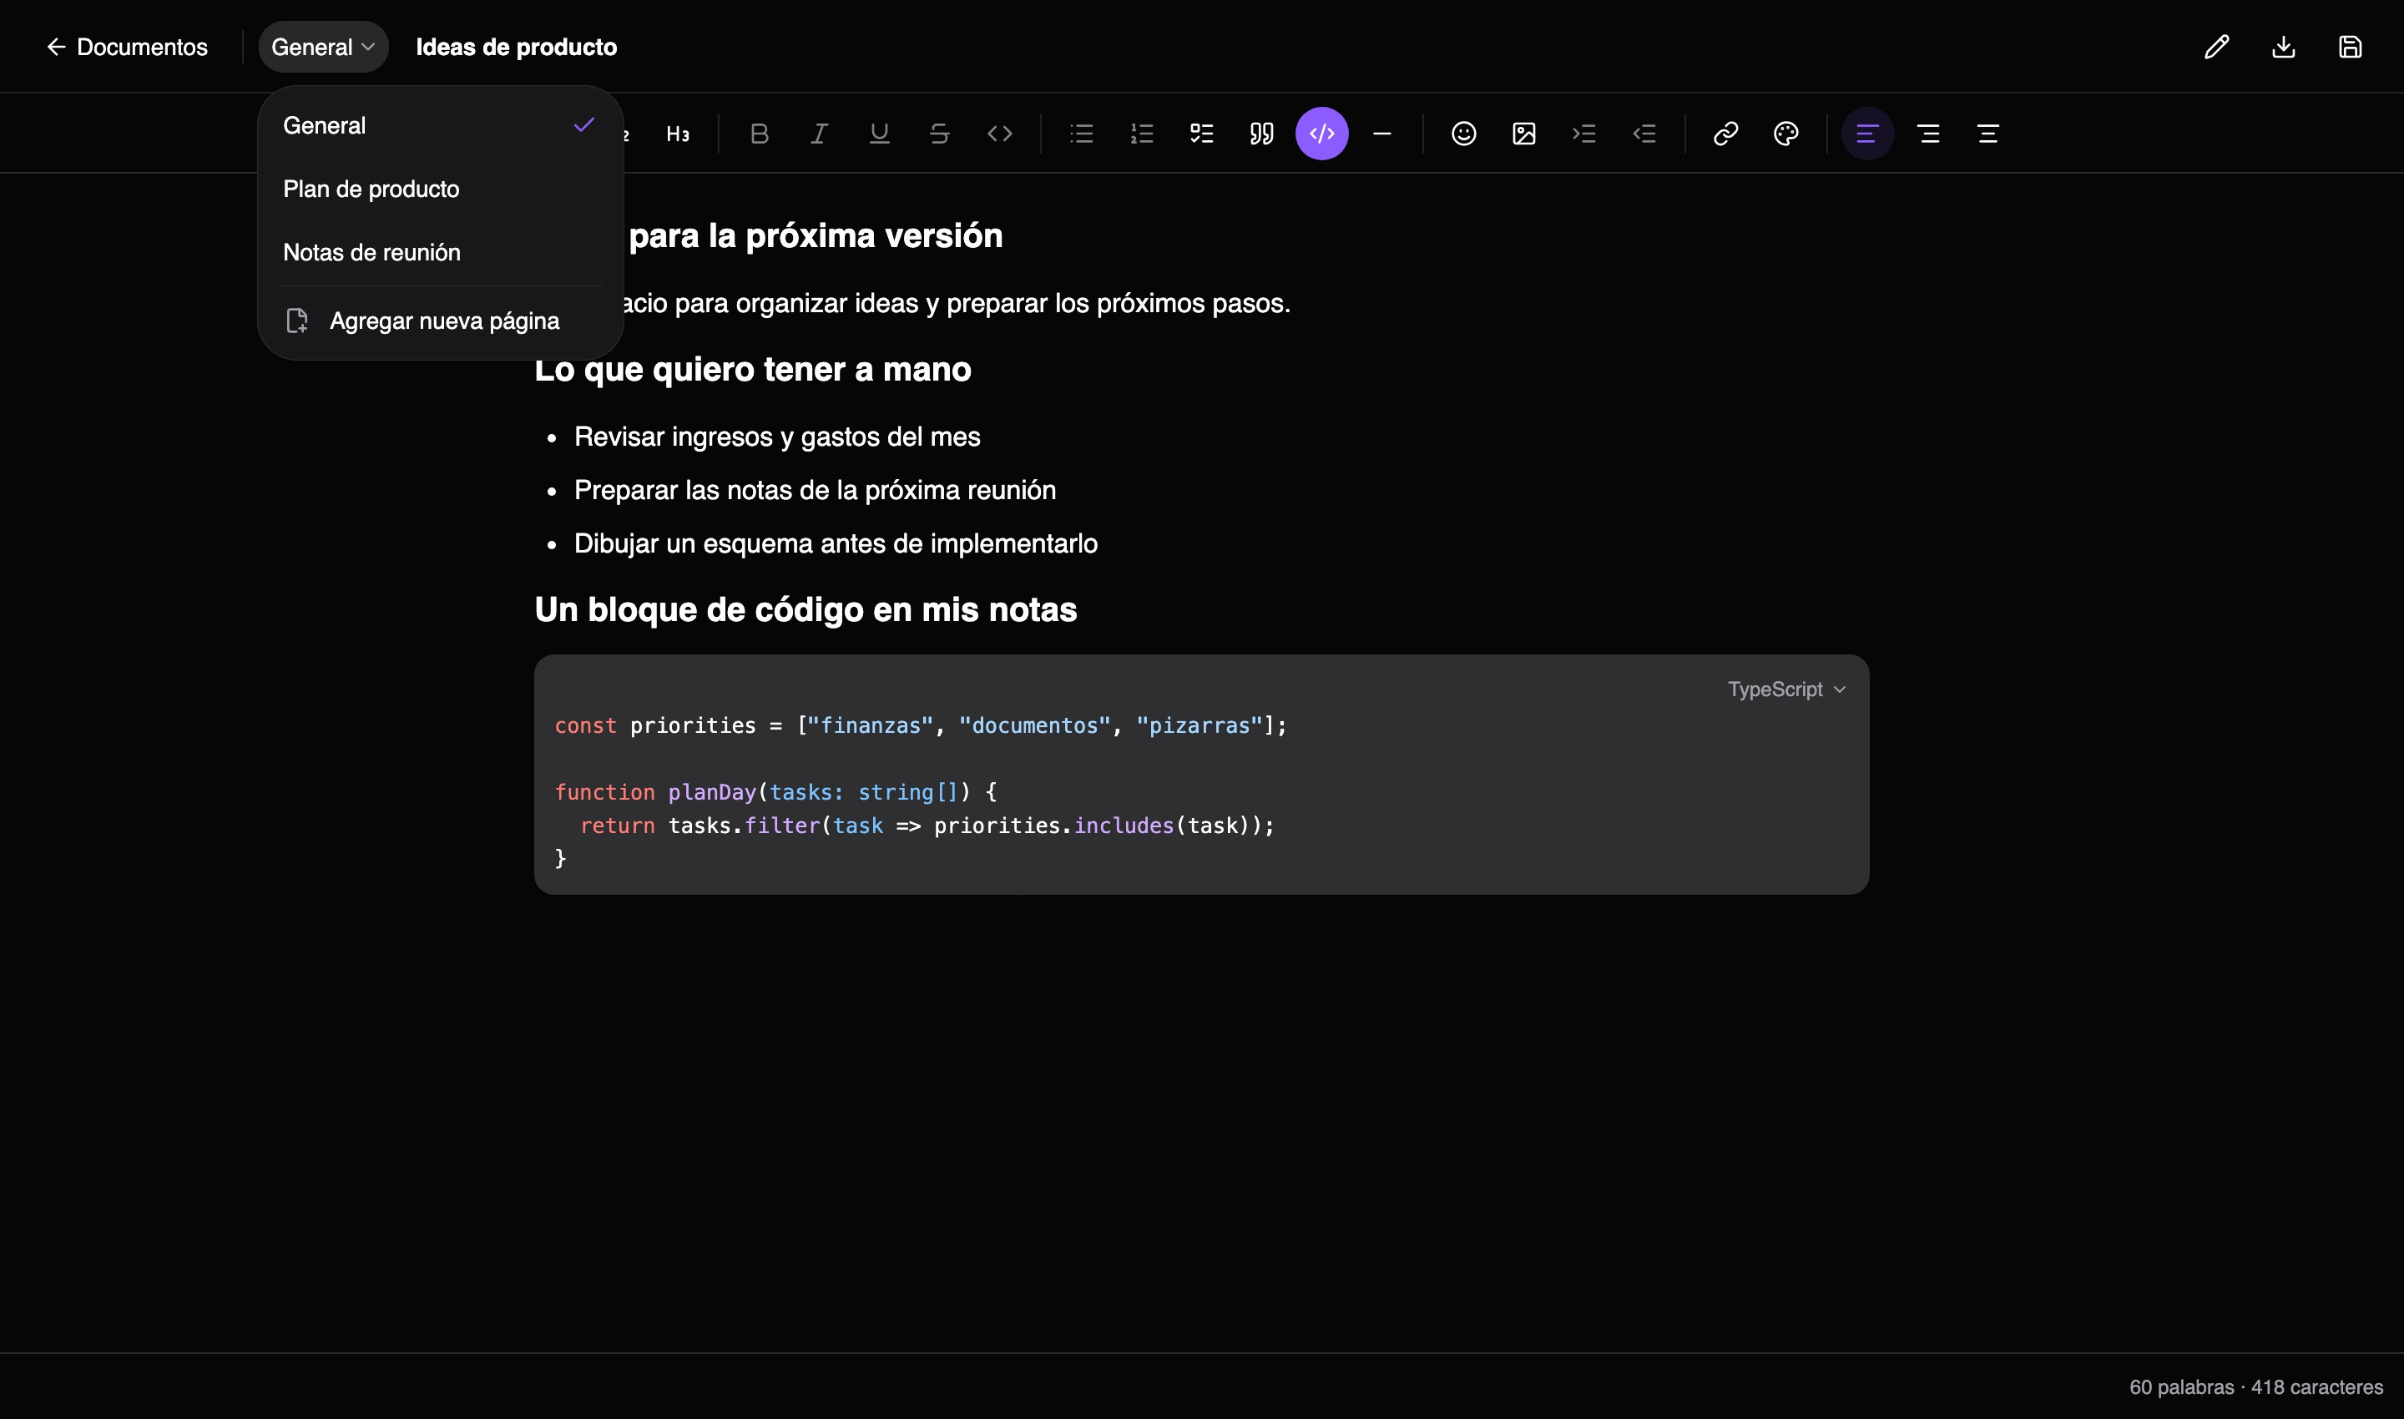Toggle italic formatting
The image size is (2404, 1419).
click(x=820, y=134)
